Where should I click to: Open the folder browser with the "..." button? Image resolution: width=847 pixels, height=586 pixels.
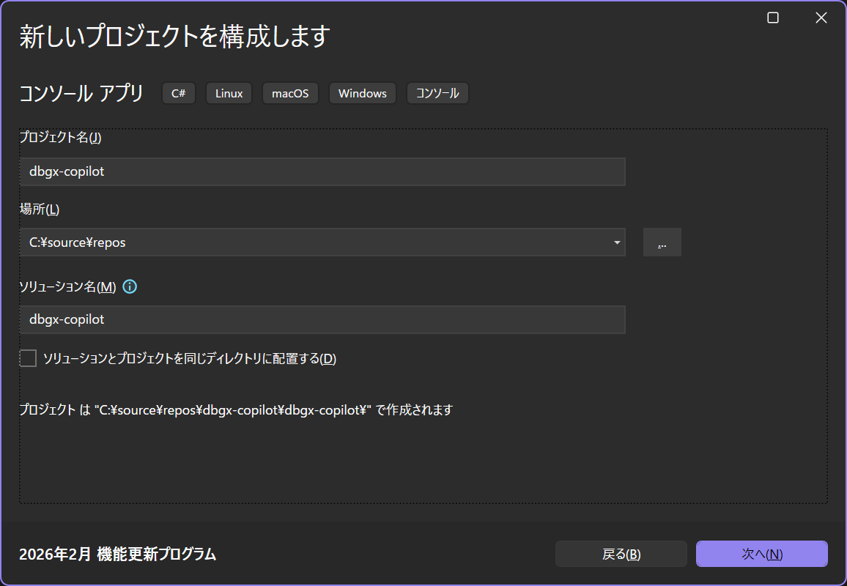662,242
